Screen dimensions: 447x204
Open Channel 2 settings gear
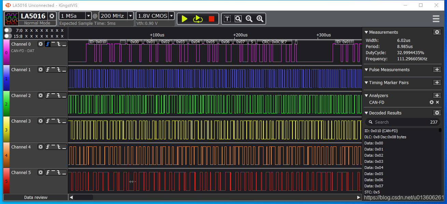point(41,95)
